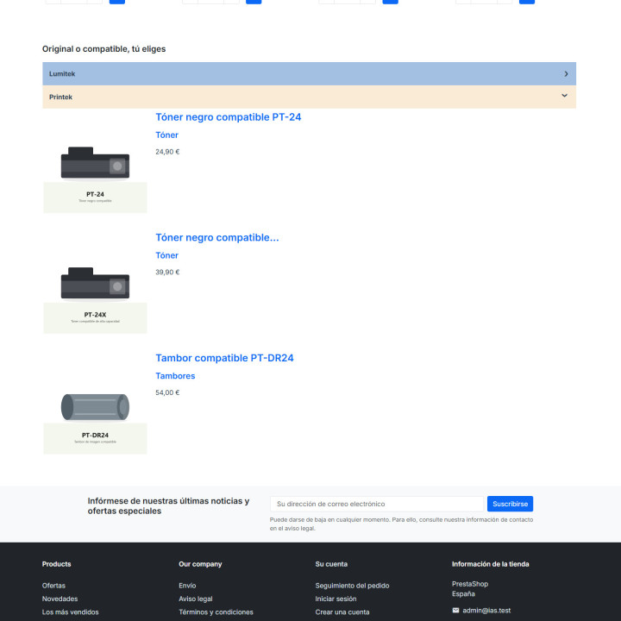Open the Tambores category link
The image size is (621, 621).
coord(175,376)
